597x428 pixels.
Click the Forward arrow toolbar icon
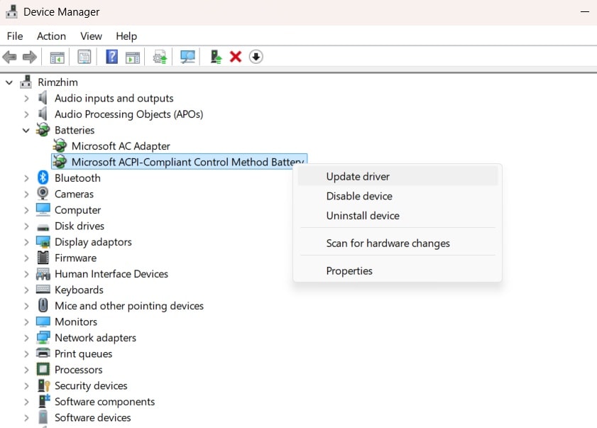click(x=29, y=57)
